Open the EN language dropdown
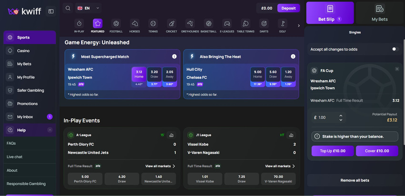Viewport: 405px width, 196px height. point(88,8)
